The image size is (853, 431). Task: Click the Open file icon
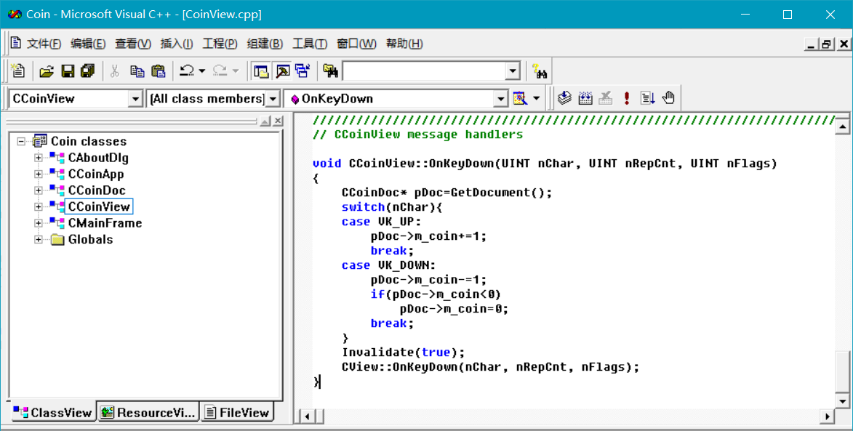[47, 71]
